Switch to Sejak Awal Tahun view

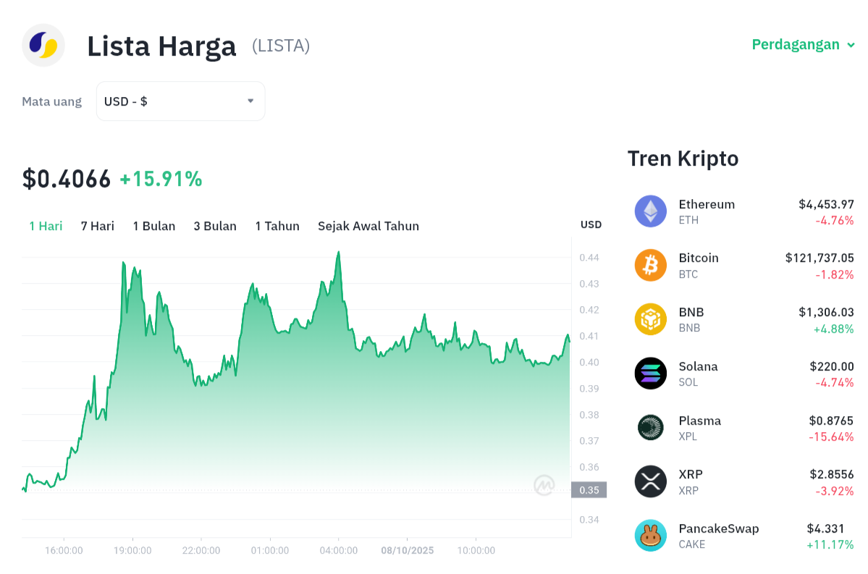[368, 226]
